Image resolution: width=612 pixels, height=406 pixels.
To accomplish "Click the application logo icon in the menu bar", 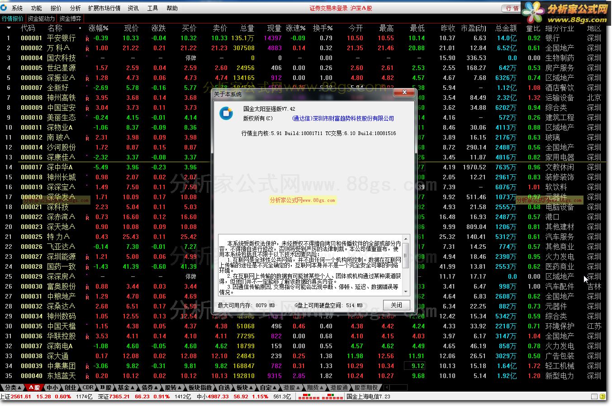I will (4, 8).
